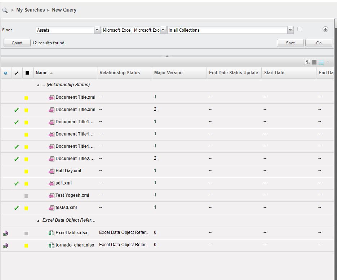337x280 pixels.
Task: Sort by Start Date column header
Action: 289,73
